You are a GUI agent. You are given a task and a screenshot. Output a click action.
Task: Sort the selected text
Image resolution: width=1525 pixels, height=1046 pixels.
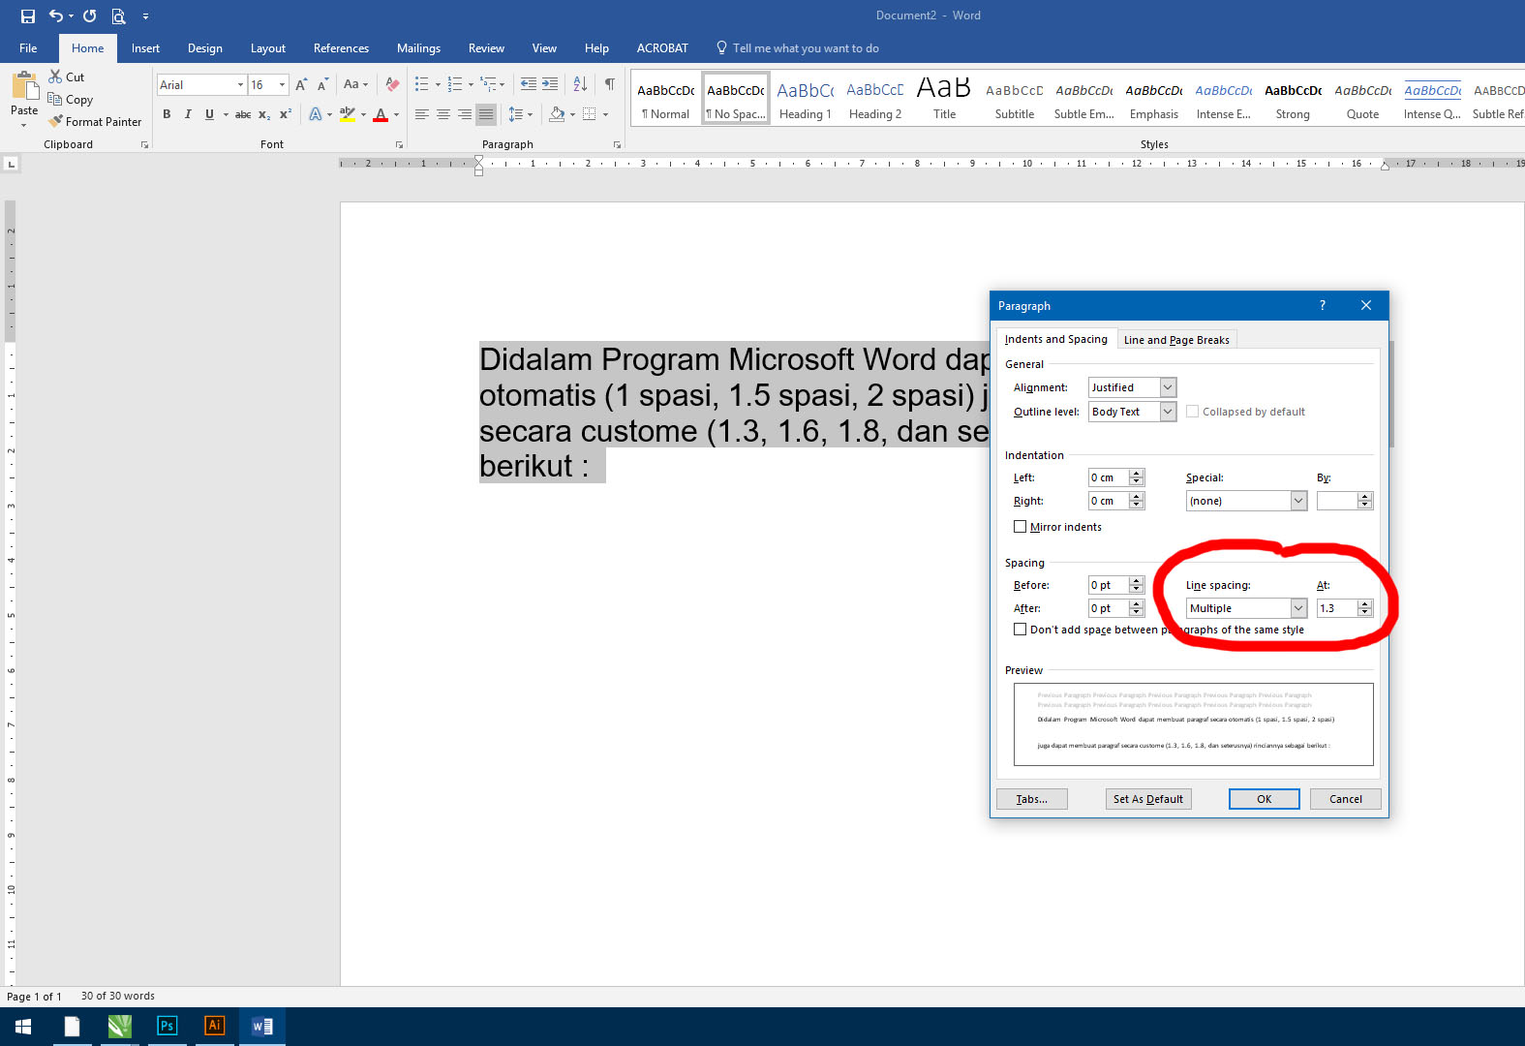(x=580, y=85)
